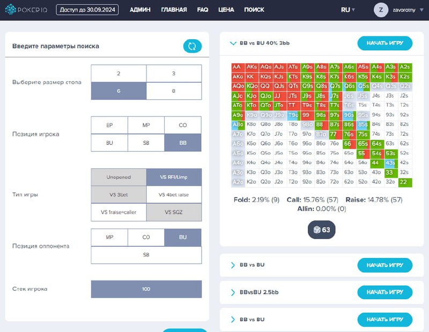Open the ПОИСК menu item
This screenshot has height=332, width=429.
[x=254, y=10]
